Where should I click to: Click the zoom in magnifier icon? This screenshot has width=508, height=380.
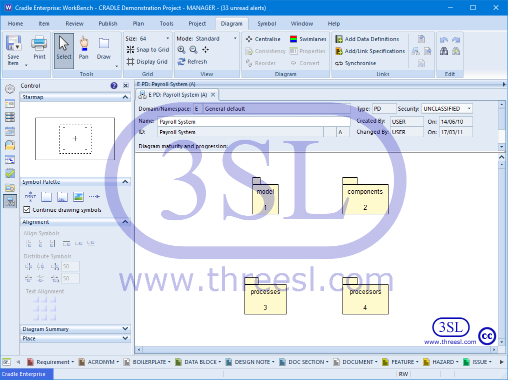point(181,50)
